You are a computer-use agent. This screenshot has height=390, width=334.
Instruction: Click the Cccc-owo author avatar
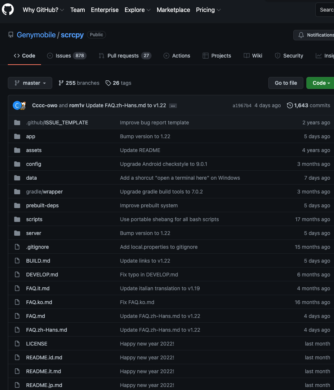[x=17, y=105]
